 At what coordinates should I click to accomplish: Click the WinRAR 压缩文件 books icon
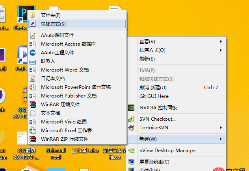click(x=33, y=105)
